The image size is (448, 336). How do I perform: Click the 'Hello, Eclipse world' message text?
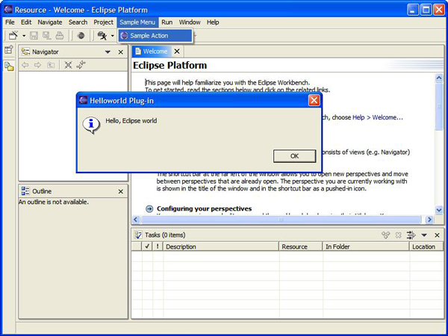[x=131, y=121]
